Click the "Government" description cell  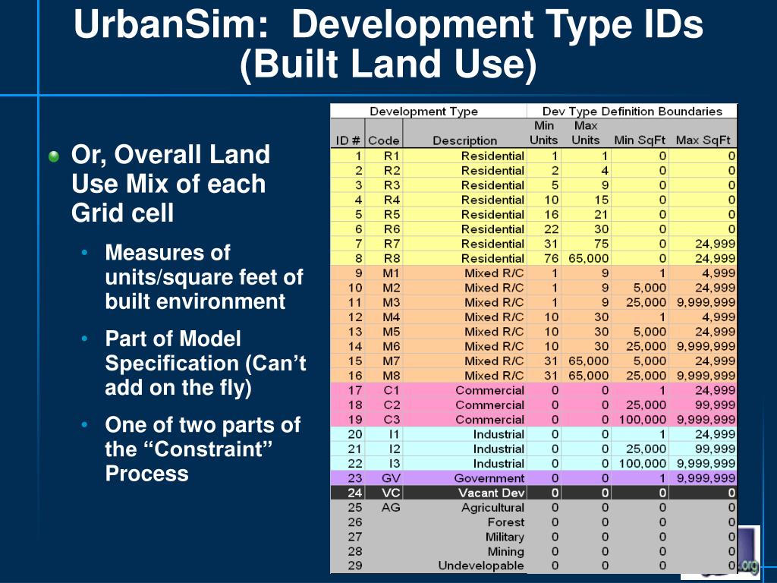[x=464, y=478]
